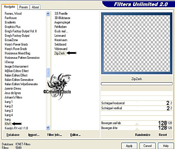175x149 pixels.
Task: Click the category list scroll up arrow
Action: point(48,14)
